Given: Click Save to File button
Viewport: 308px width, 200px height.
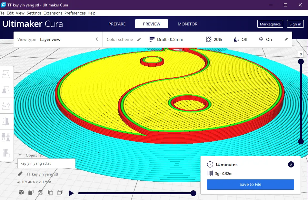Looking at the screenshot, I should [251, 184].
